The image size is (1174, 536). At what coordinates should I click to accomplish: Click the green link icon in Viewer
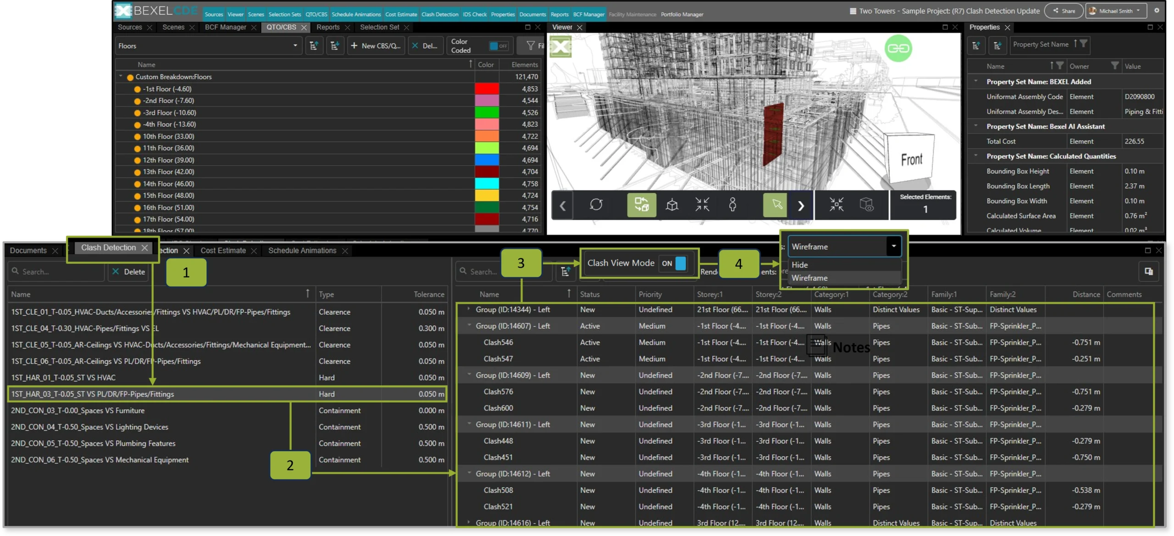[x=898, y=48]
